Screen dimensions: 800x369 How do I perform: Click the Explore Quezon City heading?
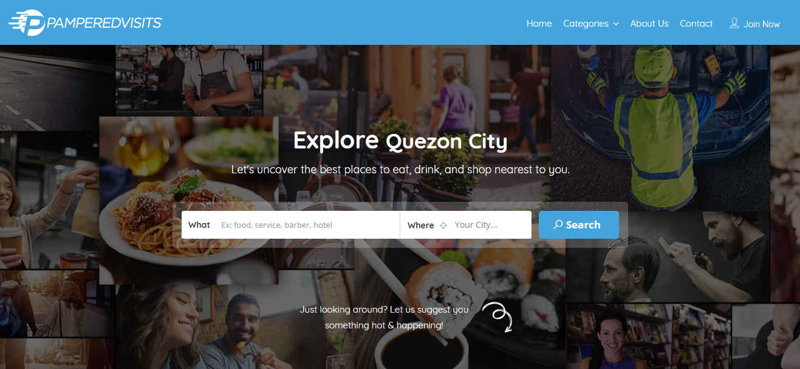(400, 141)
